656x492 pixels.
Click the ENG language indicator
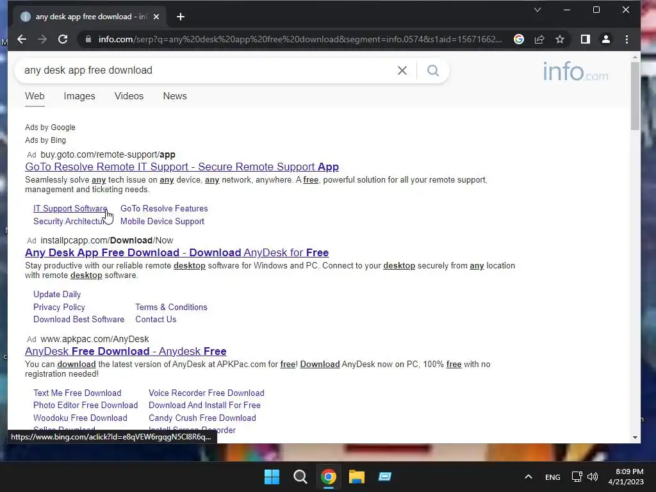[553, 477]
